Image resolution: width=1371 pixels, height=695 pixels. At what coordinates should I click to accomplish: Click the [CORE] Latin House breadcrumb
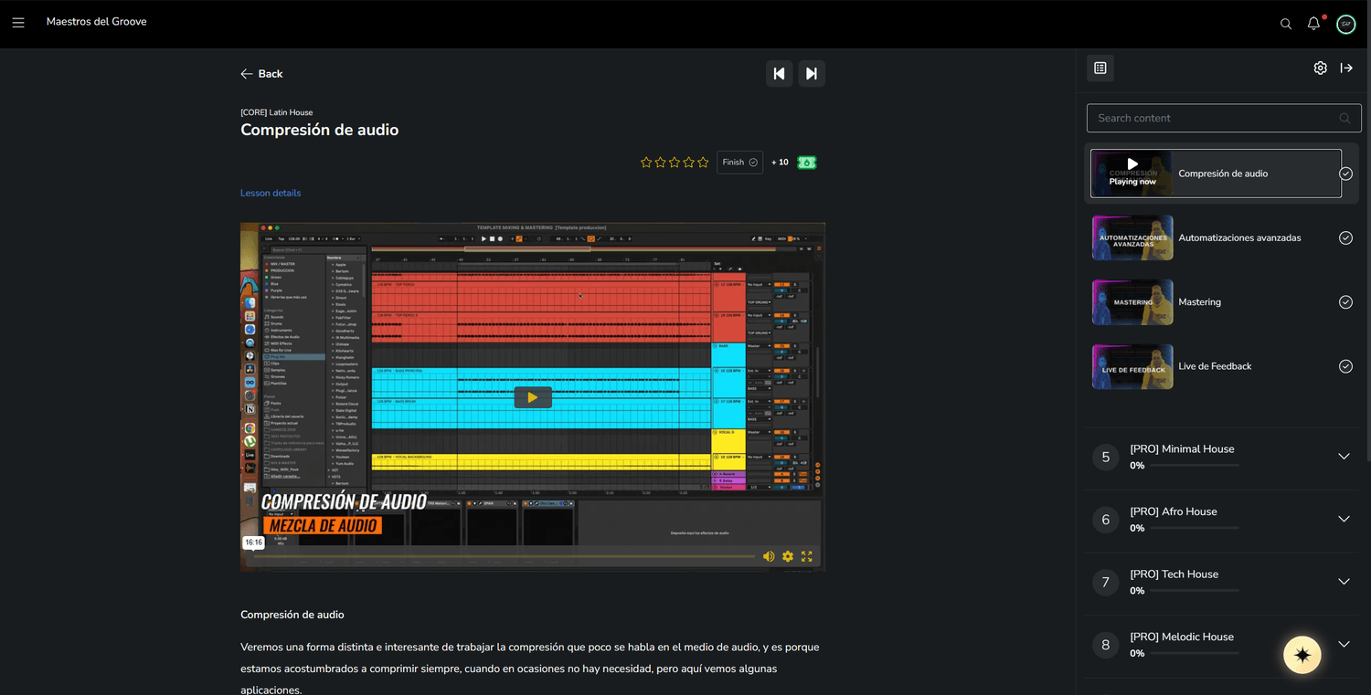pyautogui.click(x=276, y=112)
